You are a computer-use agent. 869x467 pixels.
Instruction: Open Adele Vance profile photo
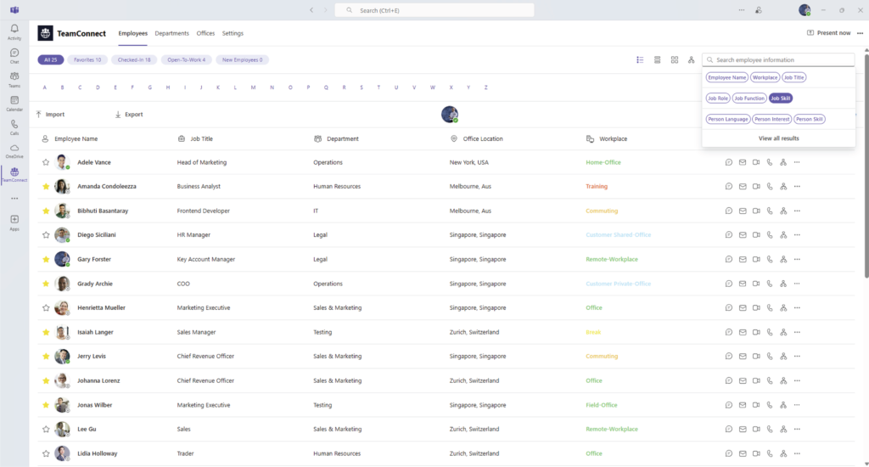(x=62, y=162)
